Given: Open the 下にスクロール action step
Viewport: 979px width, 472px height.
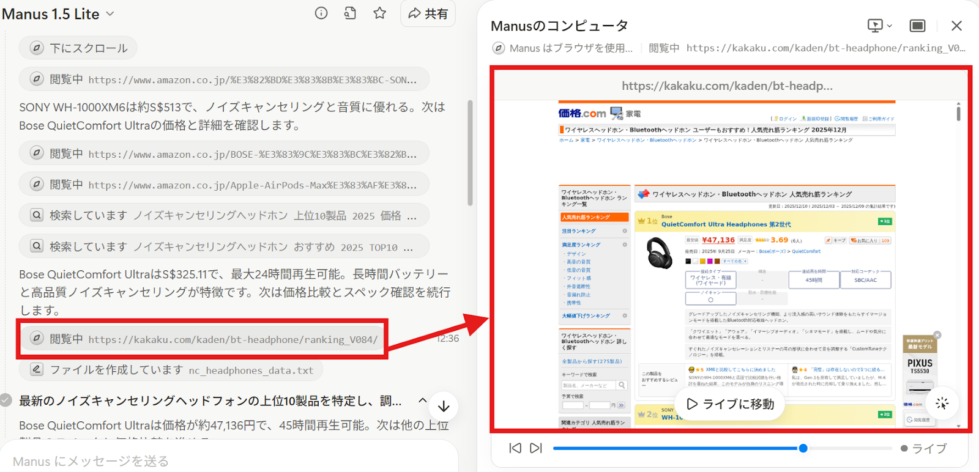Looking at the screenshot, I should pyautogui.click(x=78, y=48).
